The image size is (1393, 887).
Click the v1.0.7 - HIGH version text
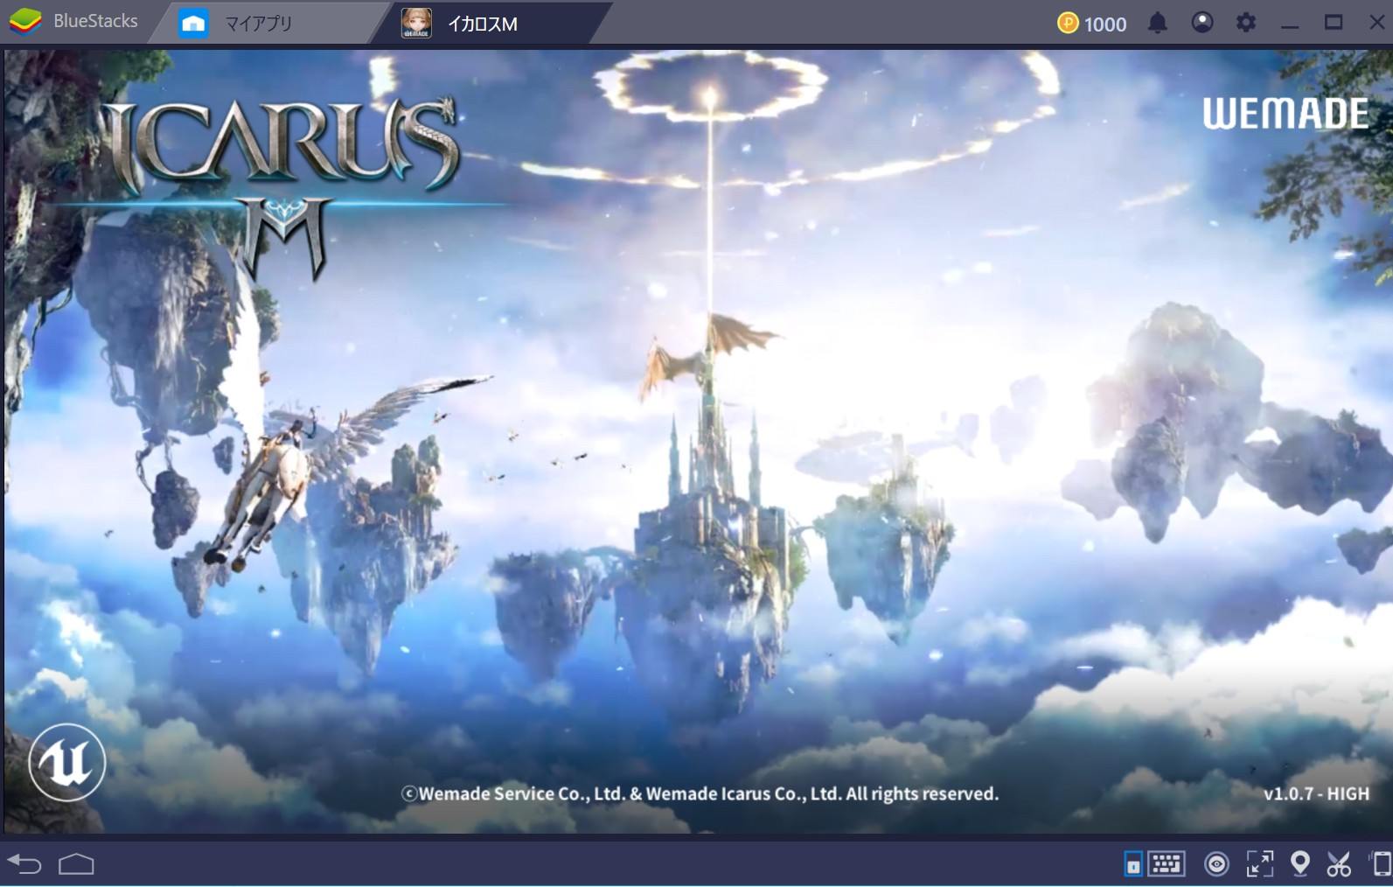(x=1316, y=793)
